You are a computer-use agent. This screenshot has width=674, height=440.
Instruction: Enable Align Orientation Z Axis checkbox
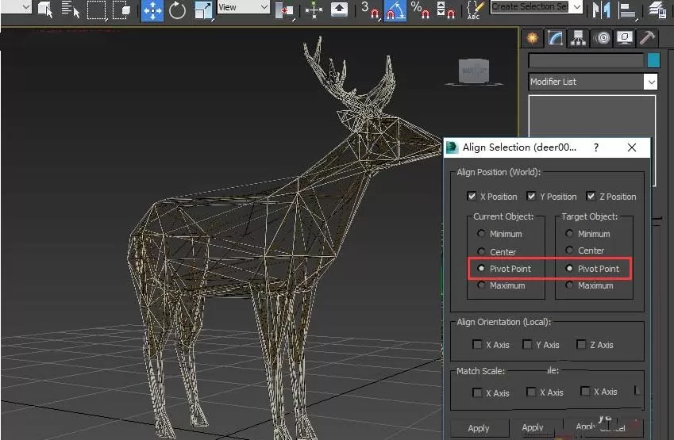click(581, 344)
